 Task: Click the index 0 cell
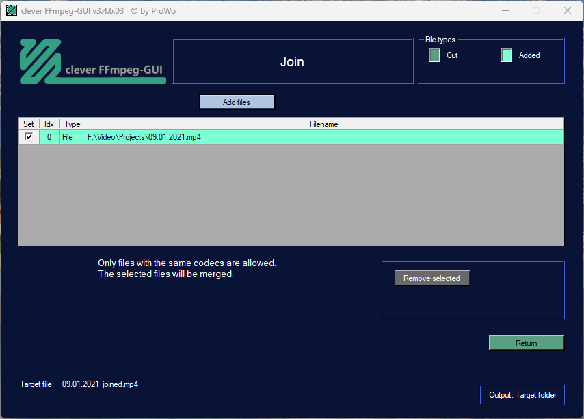pyautogui.click(x=49, y=136)
